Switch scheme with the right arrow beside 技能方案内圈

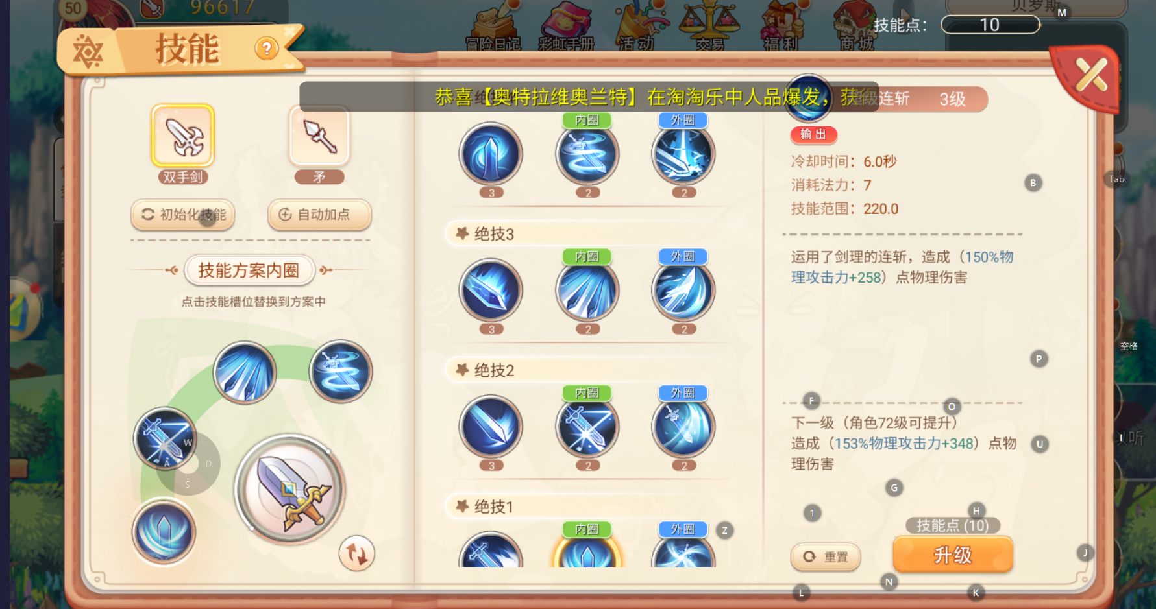tap(326, 270)
